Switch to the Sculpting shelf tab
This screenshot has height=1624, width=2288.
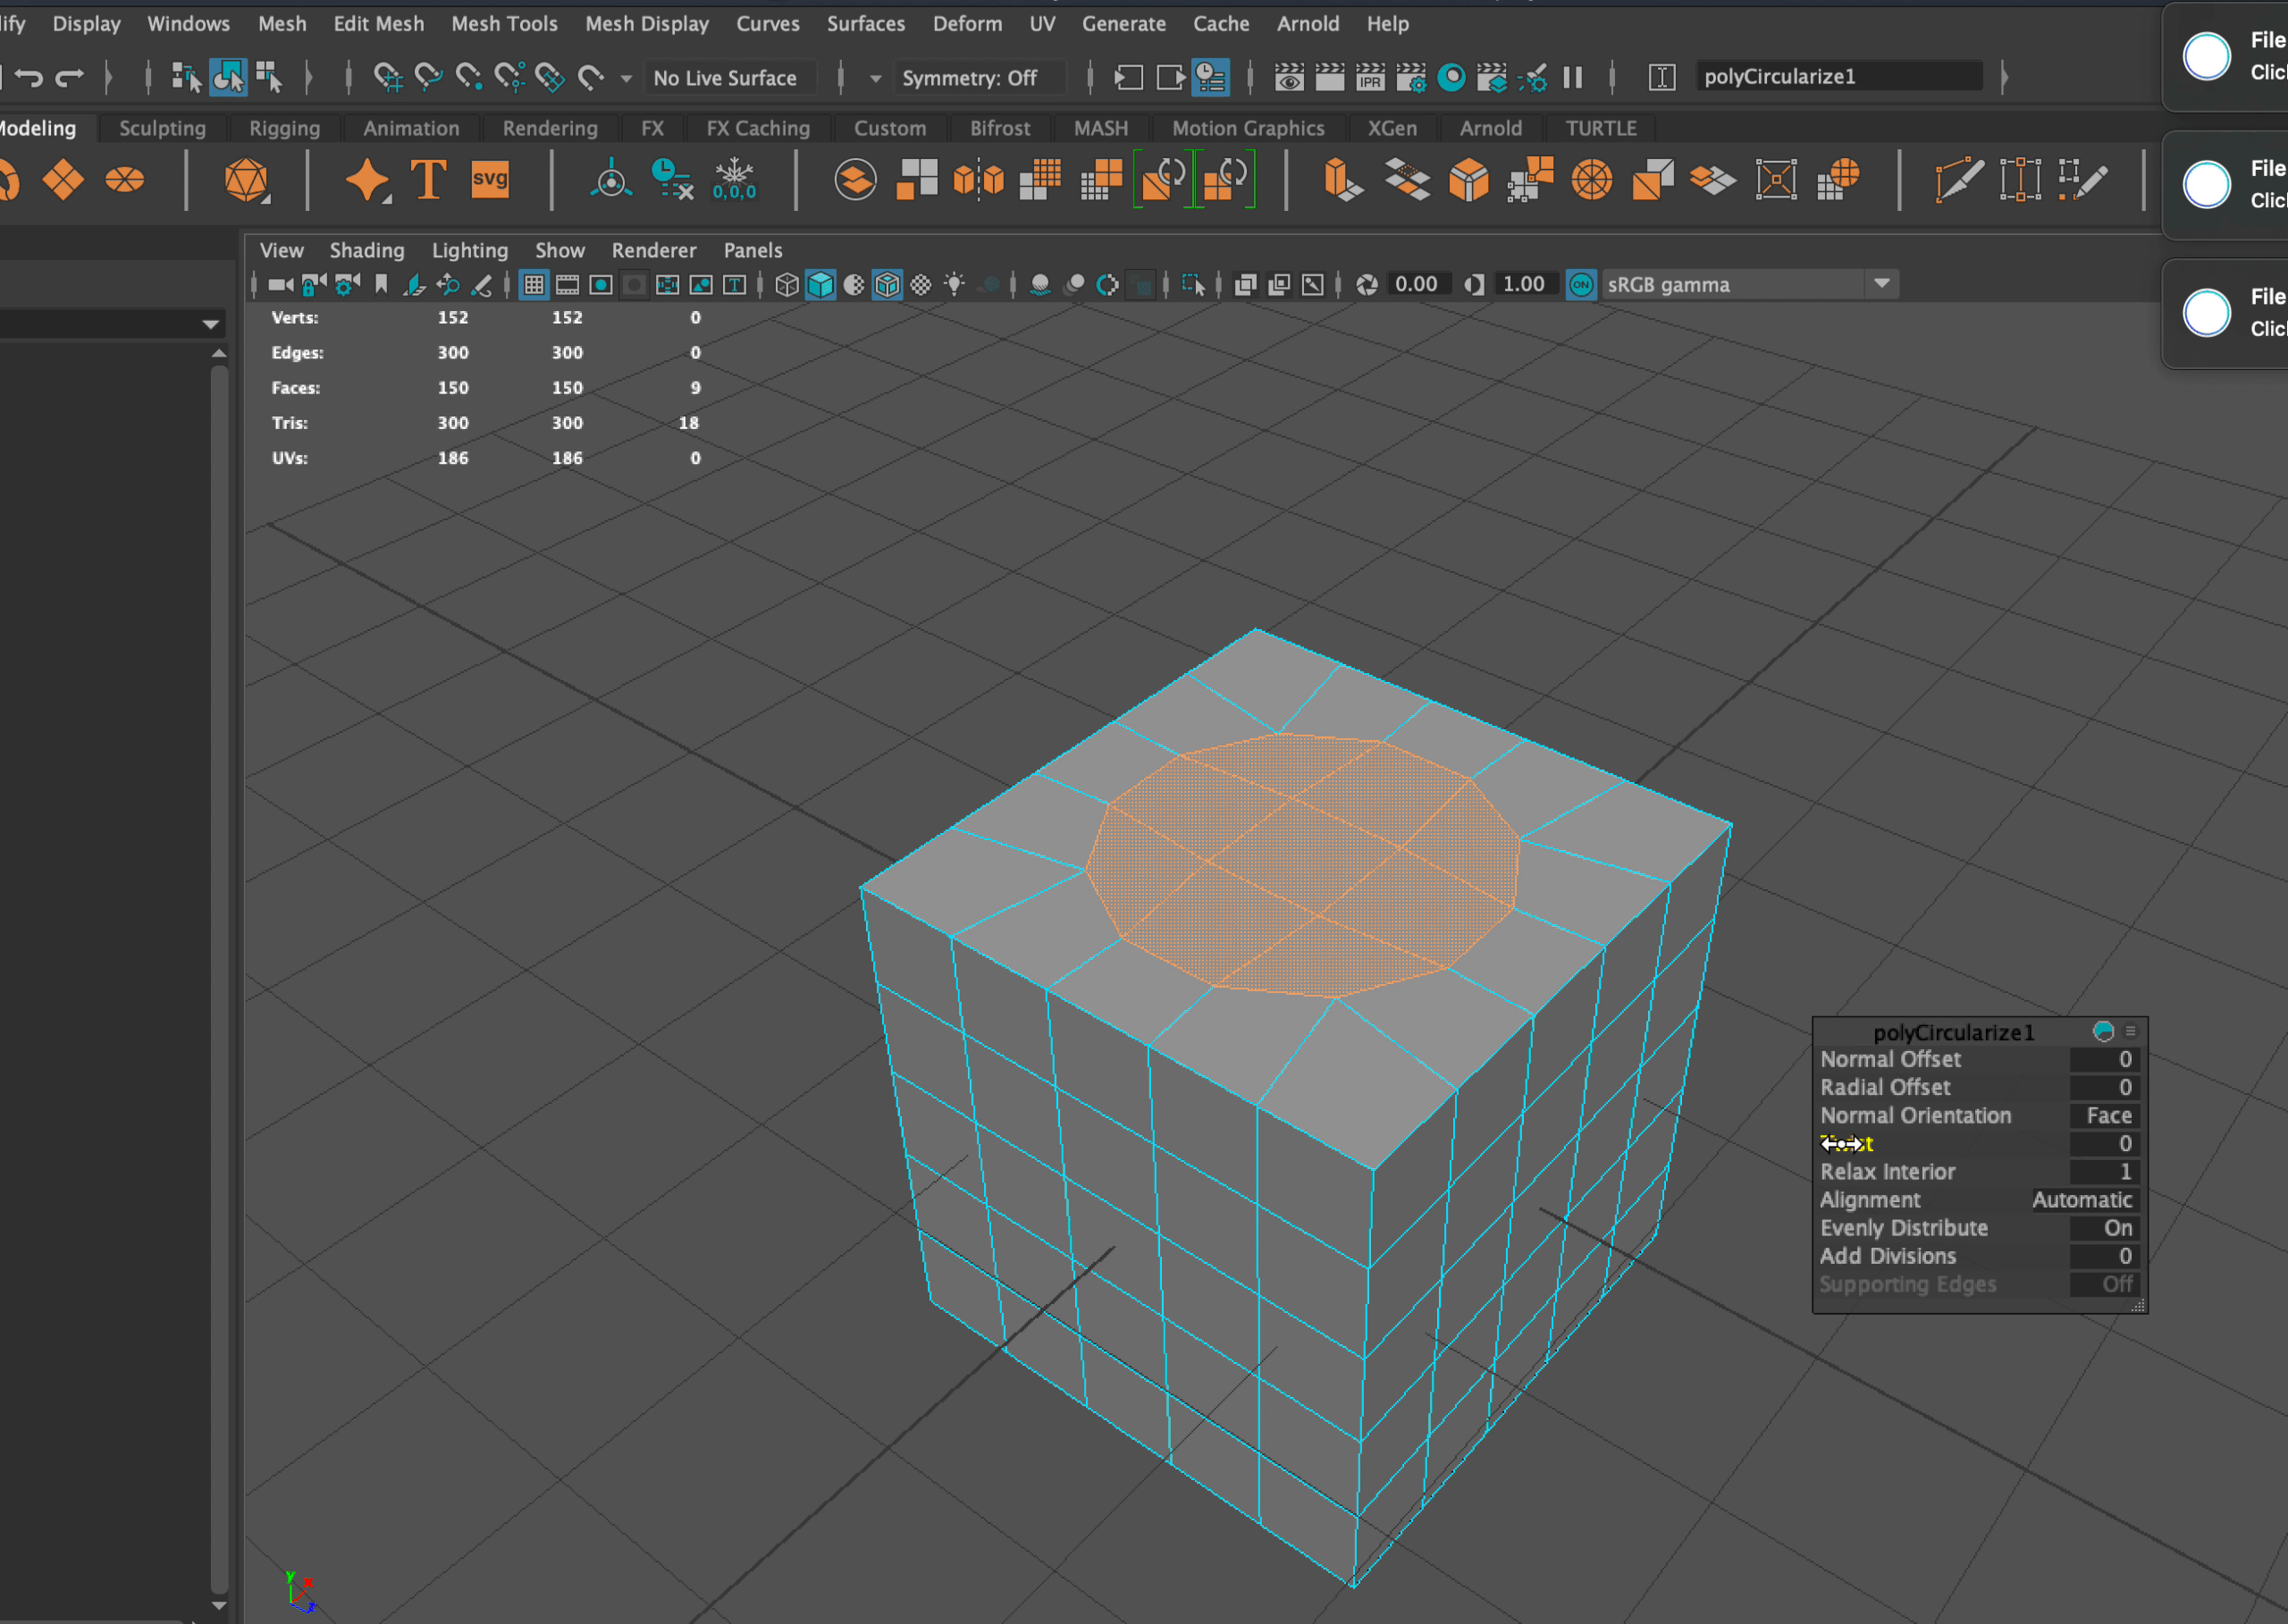pos(162,128)
